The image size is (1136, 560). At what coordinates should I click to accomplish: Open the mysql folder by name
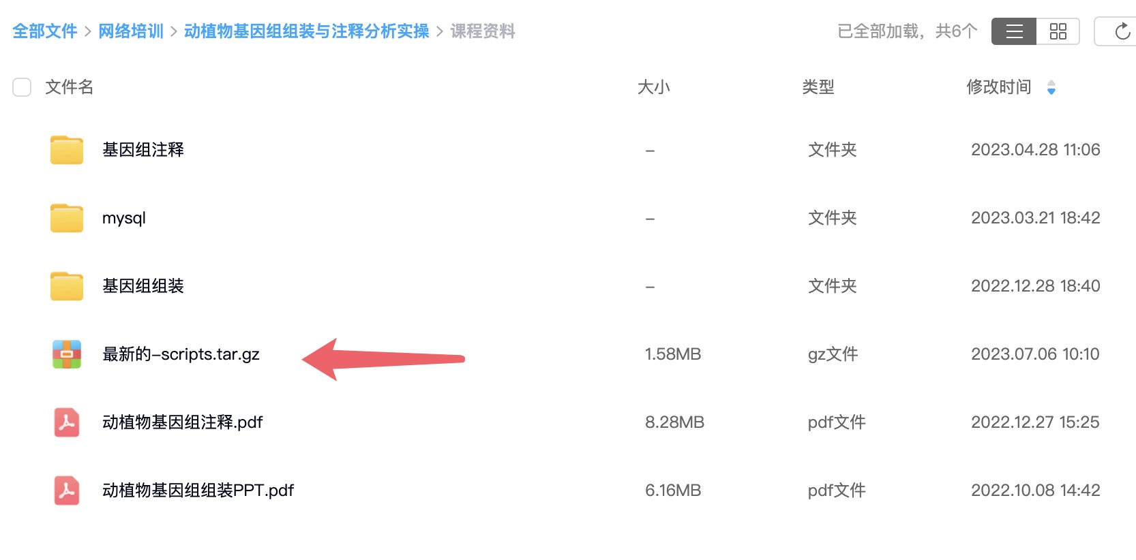124,218
